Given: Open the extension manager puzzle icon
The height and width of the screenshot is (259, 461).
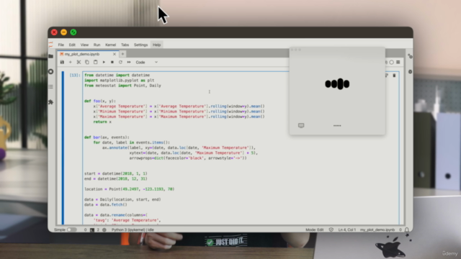Looking at the screenshot, I should click(x=51, y=102).
